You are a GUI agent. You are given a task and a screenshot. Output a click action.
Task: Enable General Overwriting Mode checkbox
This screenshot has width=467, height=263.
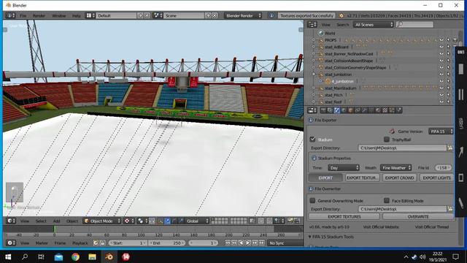pyautogui.click(x=312, y=200)
